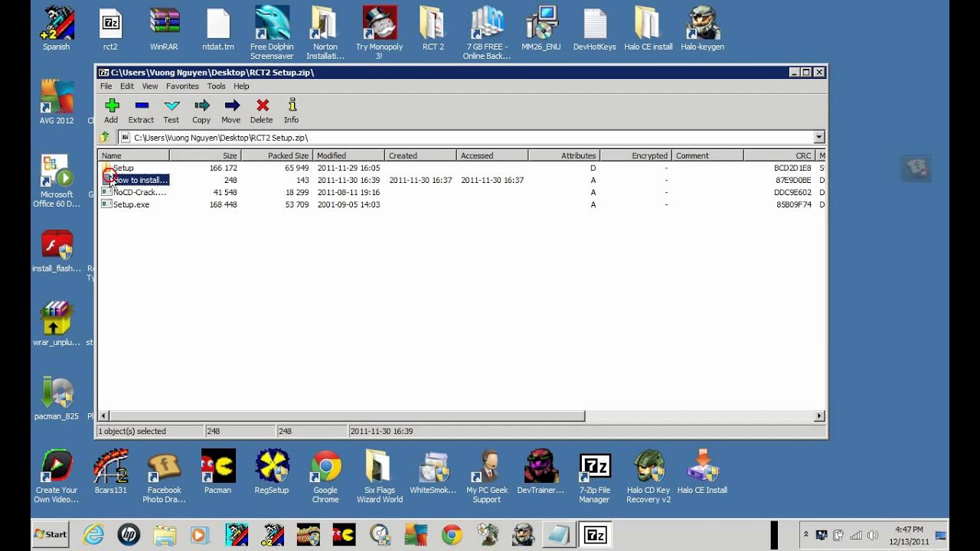Sort by the Attributes column header

(x=564, y=155)
